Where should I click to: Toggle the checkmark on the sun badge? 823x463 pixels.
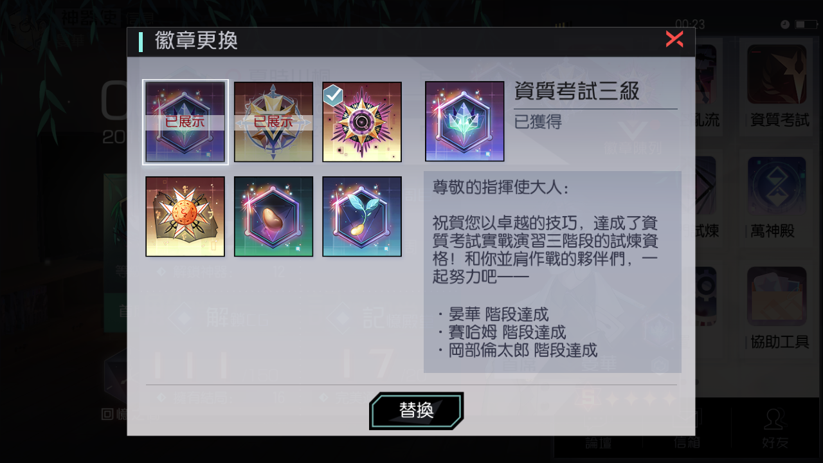332,95
